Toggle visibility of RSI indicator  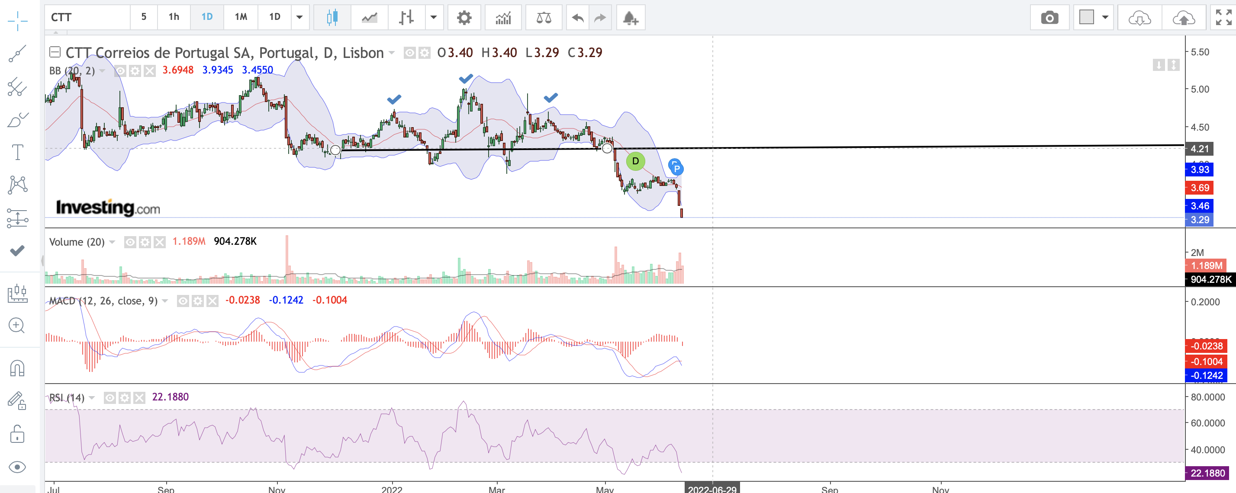tap(110, 397)
